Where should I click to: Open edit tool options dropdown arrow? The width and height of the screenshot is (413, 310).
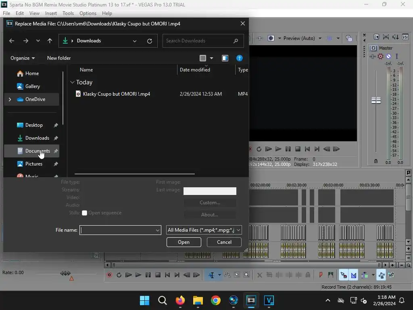point(219,275)
